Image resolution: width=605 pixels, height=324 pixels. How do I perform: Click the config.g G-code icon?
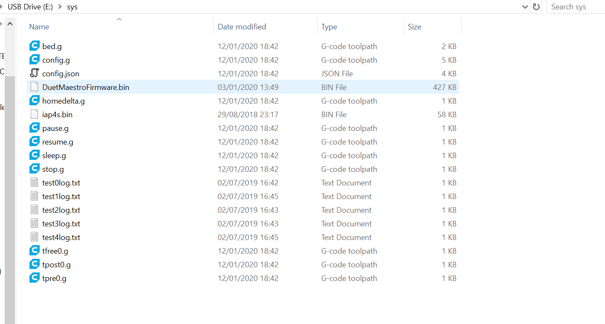click(x=35, y=60)
